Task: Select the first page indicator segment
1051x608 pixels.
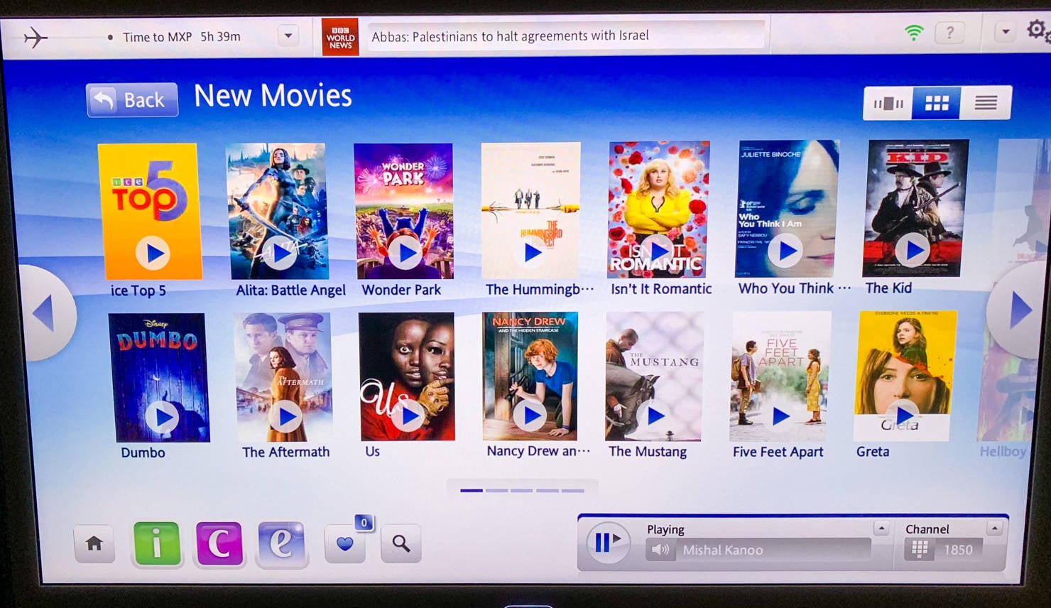Action: pos(472,491)
